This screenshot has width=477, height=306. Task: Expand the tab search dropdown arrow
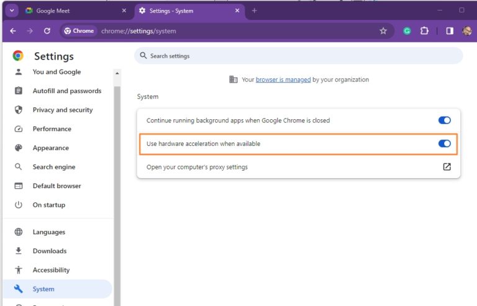(x=12, y=11)
